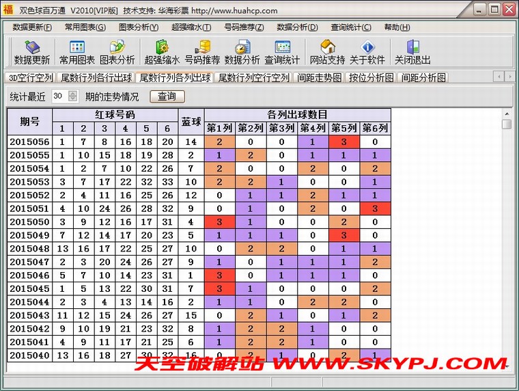Image resolution: width=519 pixels, height=391 pixels.
Task: Click 数据分析 toolbar icon
Action: [x=242, y=52]
